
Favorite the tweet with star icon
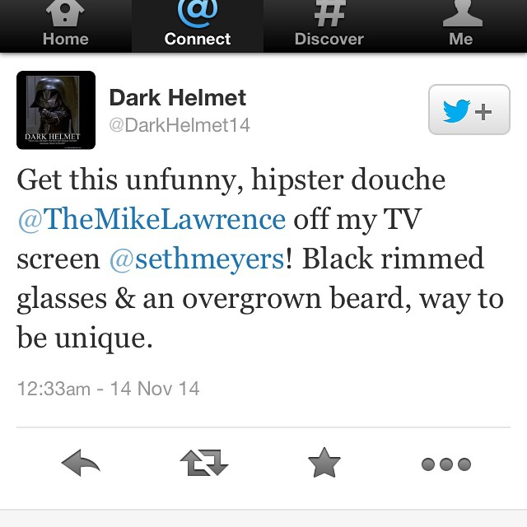pos(324,463)
